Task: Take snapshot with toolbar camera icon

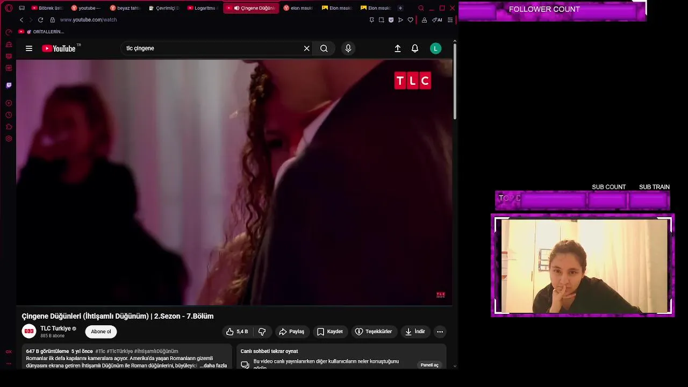Action: [381, 20]
